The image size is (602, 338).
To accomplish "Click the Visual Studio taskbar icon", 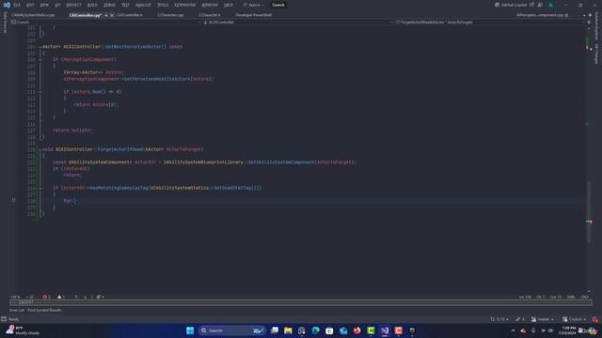I will [385, 330].
